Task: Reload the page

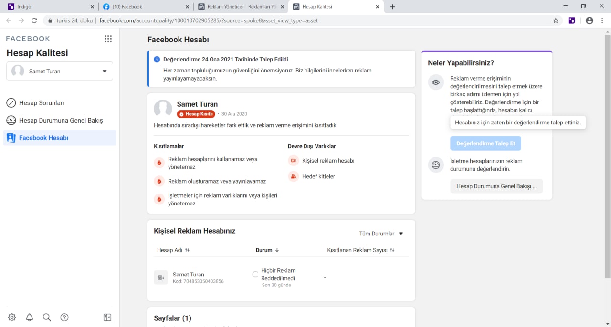Action: [x=34, y=20]
